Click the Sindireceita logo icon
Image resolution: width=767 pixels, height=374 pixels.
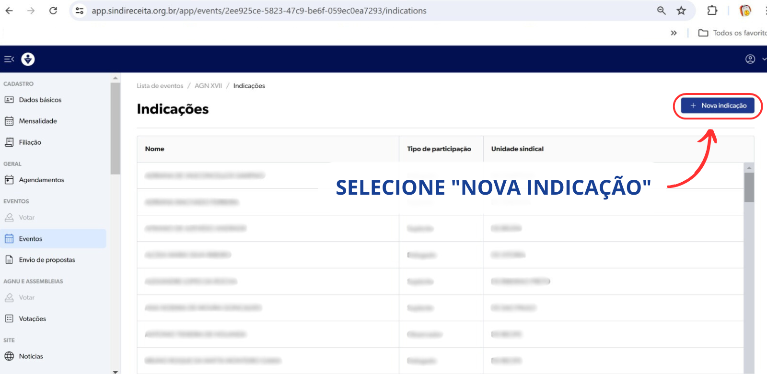(28, 59)
